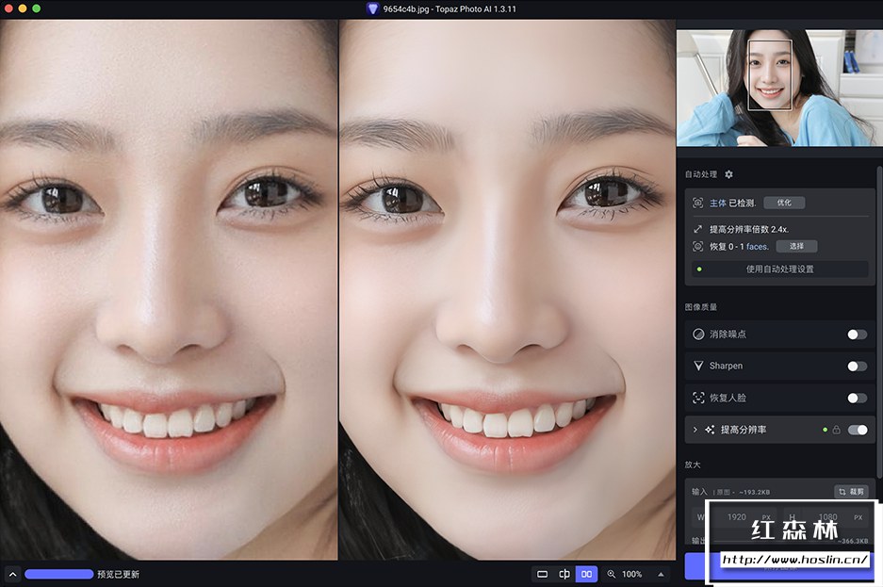
Task: Turn on the Sharpen toggle
Action: tap(857, 366)
